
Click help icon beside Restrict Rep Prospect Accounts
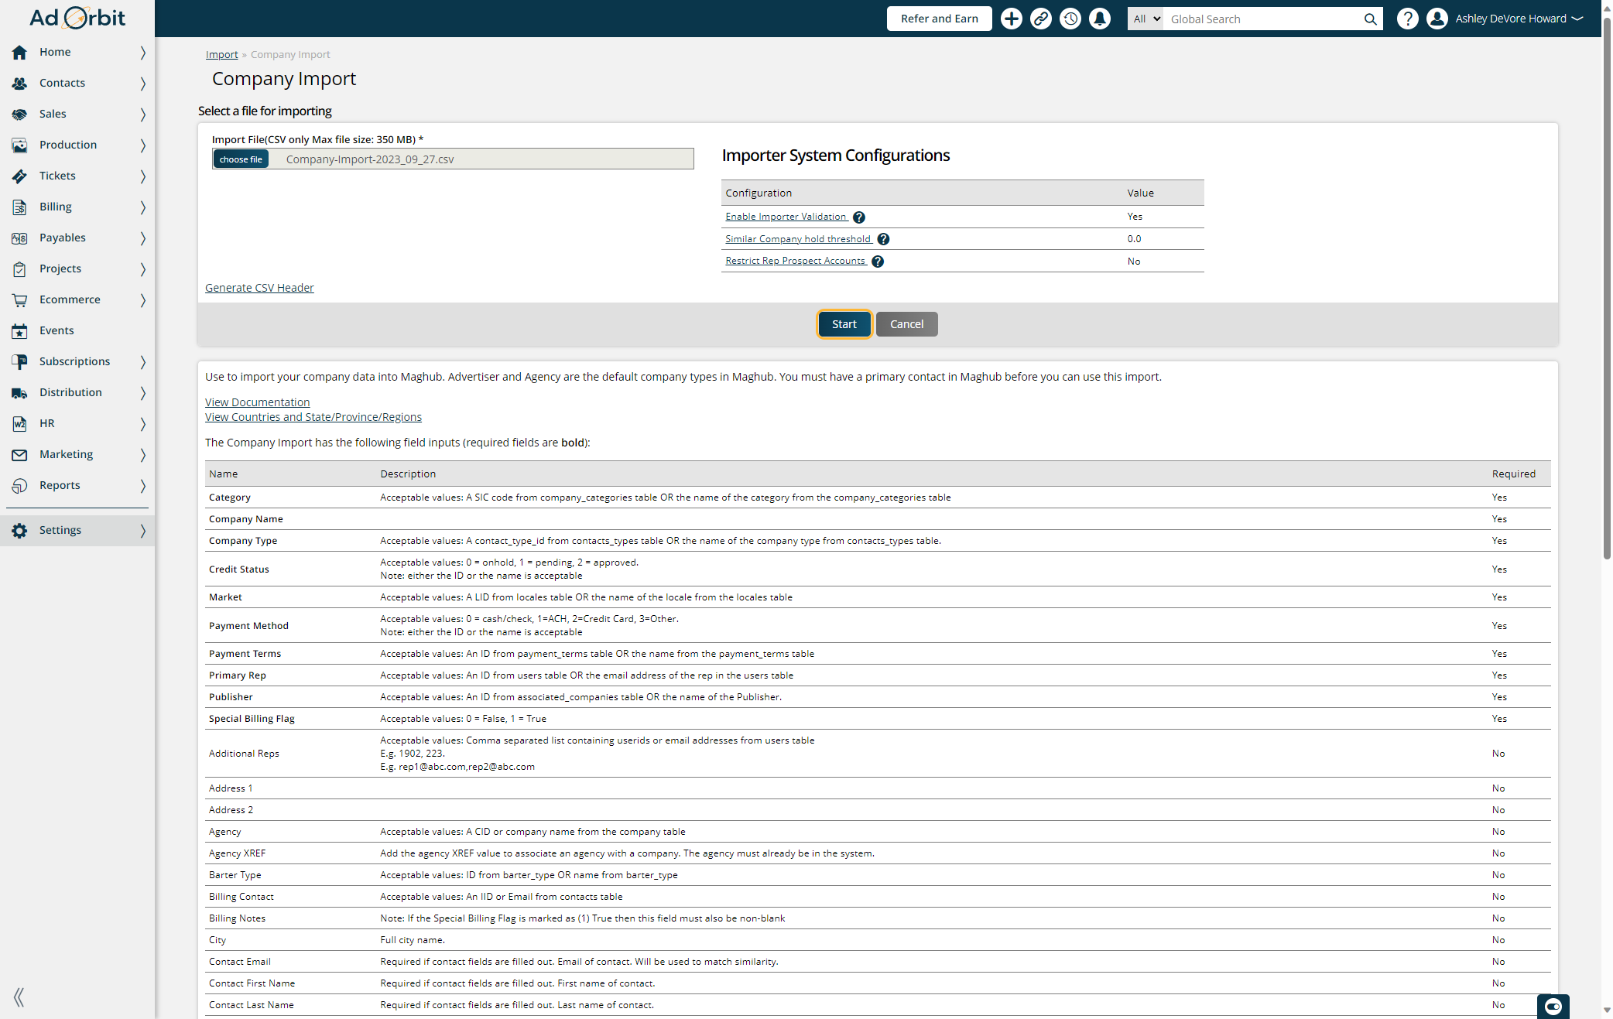[878, 262]
